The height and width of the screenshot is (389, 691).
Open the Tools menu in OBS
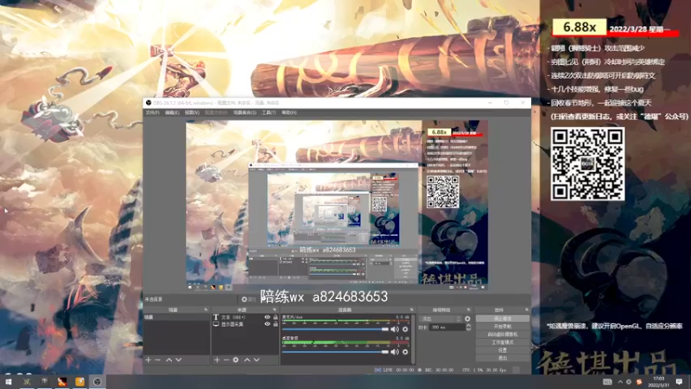(x=269, y=112)
